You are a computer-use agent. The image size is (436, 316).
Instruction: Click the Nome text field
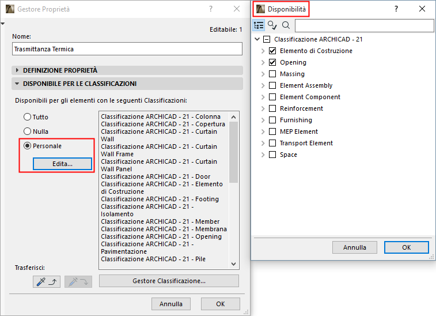tap(127, 49)
